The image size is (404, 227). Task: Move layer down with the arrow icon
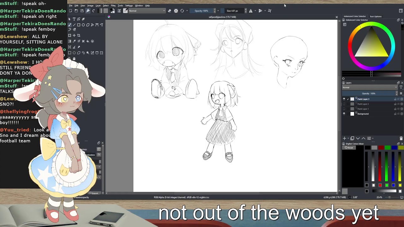pos(358,138)
